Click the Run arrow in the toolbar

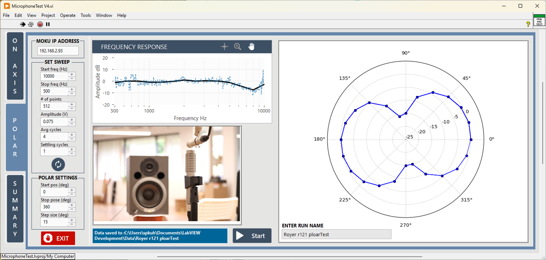[x=23, y=24]
